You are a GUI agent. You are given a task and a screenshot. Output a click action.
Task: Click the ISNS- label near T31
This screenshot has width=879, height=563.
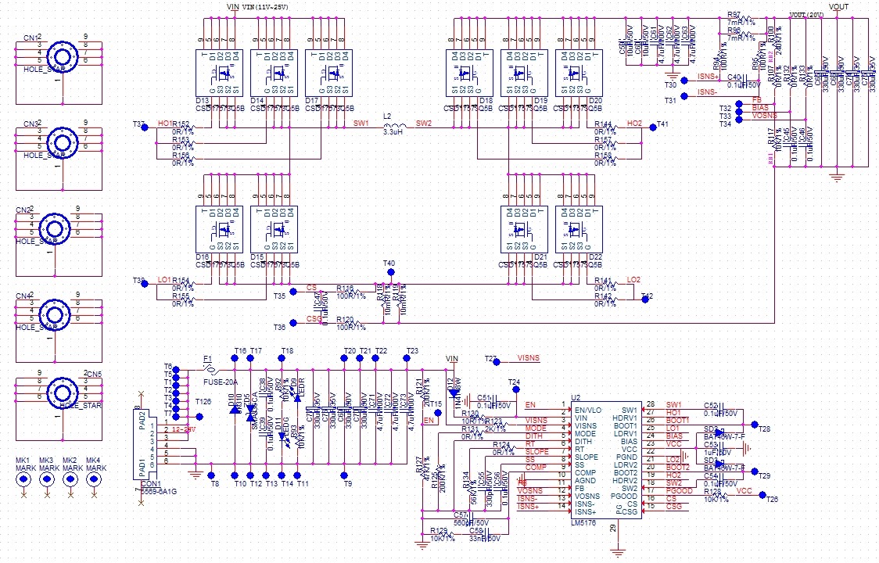[708, 92]
